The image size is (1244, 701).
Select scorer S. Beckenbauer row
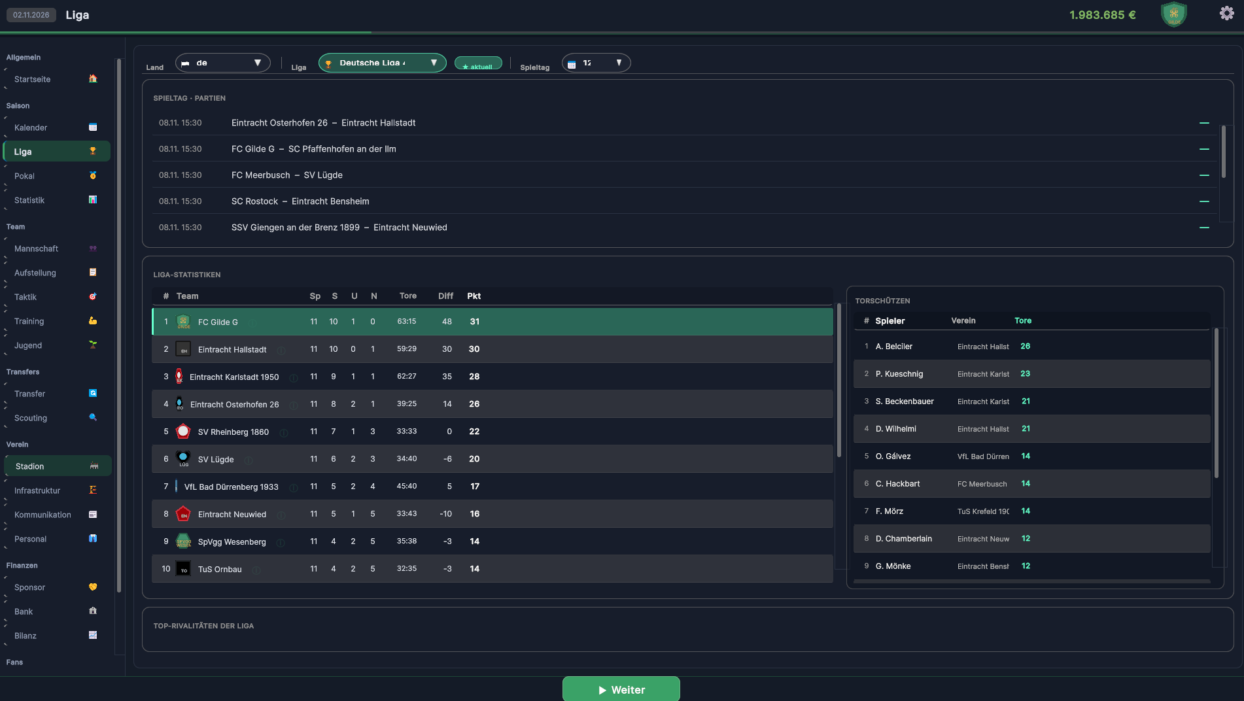click(1032, 402)
